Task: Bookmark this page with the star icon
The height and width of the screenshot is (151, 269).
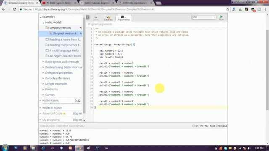Action: coord(227,9)
